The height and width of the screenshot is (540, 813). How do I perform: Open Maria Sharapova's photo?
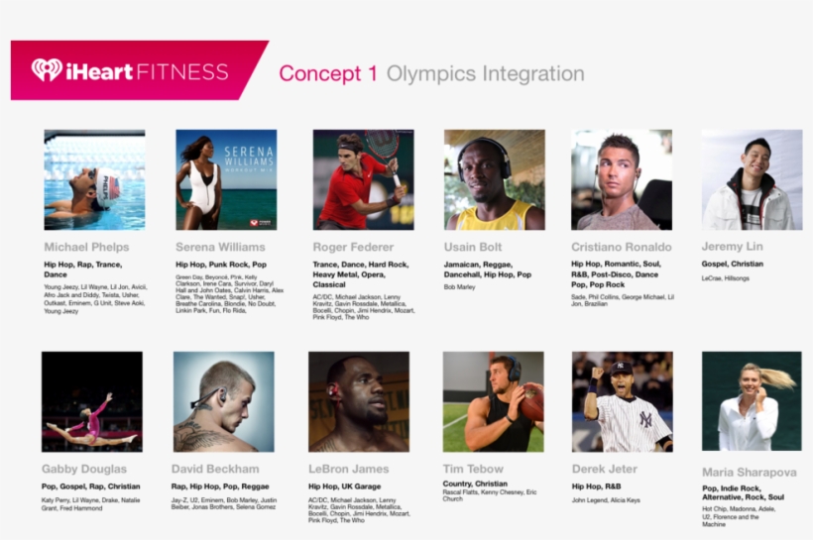coord(752,401)
